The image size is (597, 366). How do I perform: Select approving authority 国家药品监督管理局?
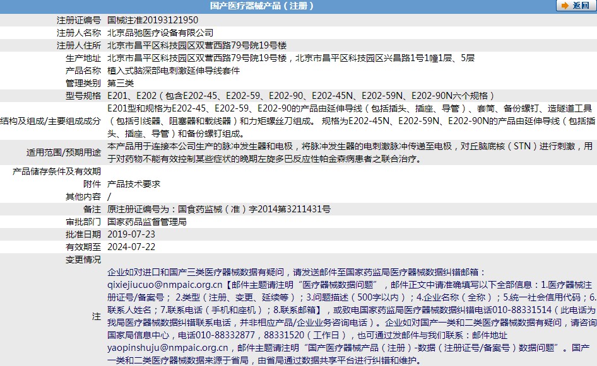[x=147, y=222]
